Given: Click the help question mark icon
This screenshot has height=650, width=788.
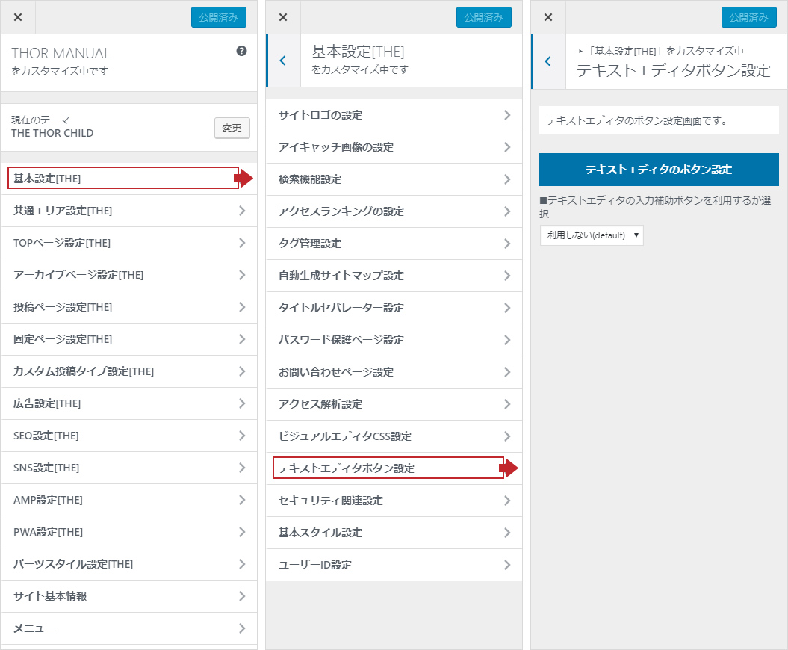Looking at the screenshot, I should 241,51.
